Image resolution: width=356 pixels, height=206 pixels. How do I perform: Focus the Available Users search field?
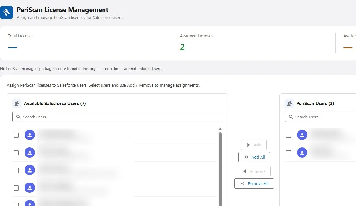coord(117,117)
